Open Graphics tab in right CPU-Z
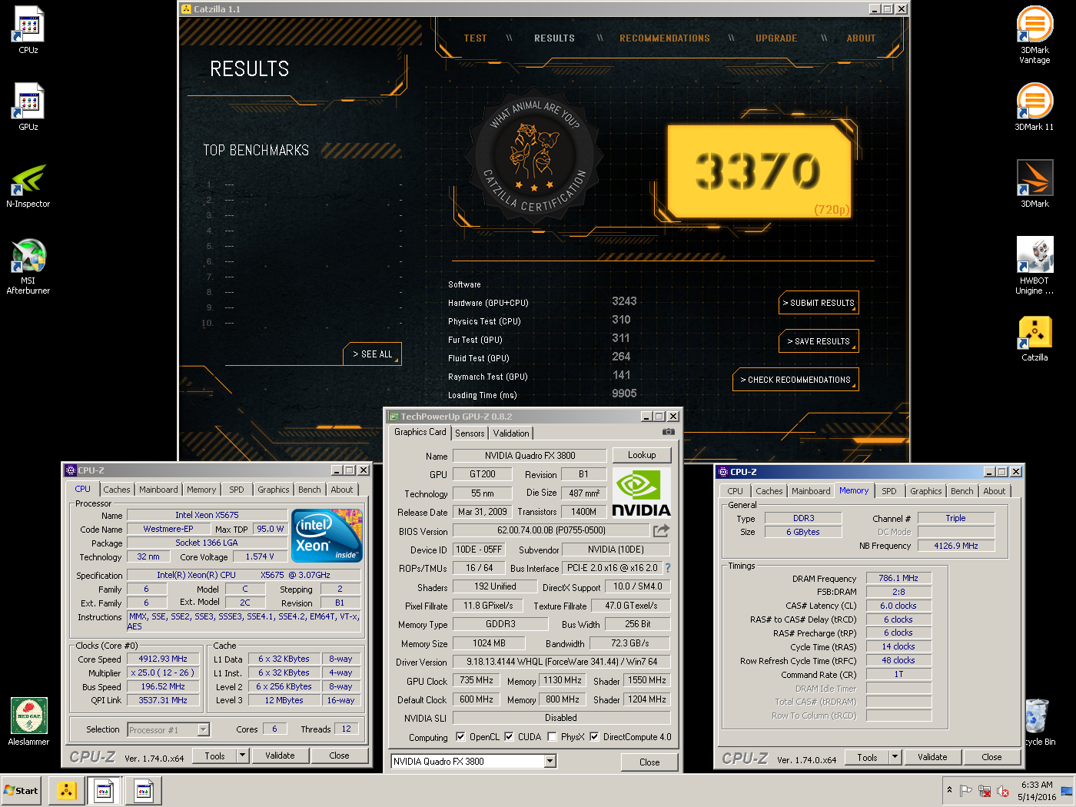Viewport: 1076px width, 807px height. (x=925, y=491)
